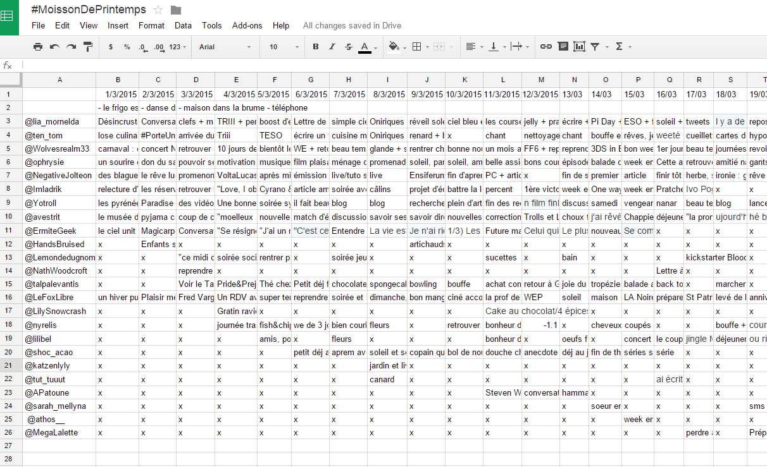Select the cell containing @MegaLalette
Screen dimensions: 767x467
point(59,433)
